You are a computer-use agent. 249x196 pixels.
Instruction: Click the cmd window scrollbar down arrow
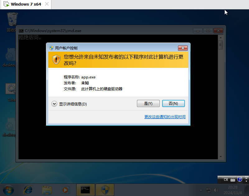220,156
